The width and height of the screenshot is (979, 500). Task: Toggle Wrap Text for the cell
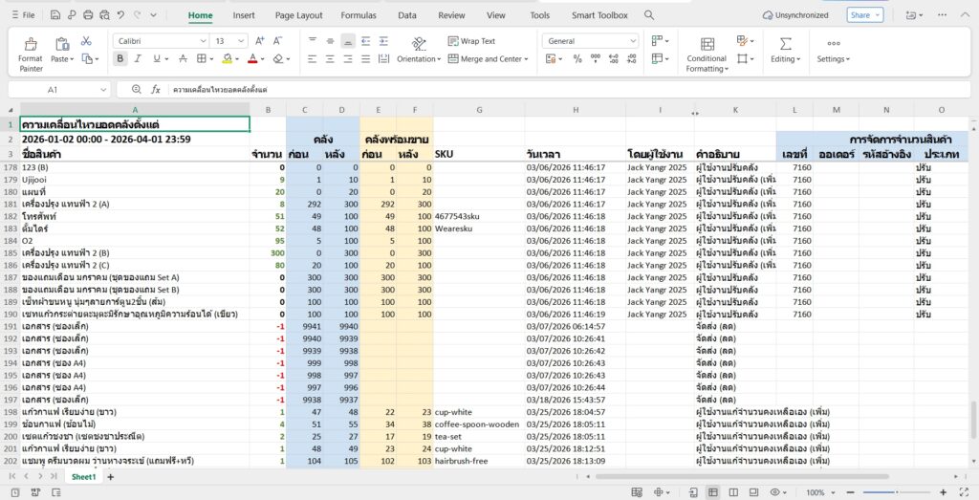point(471,41)
